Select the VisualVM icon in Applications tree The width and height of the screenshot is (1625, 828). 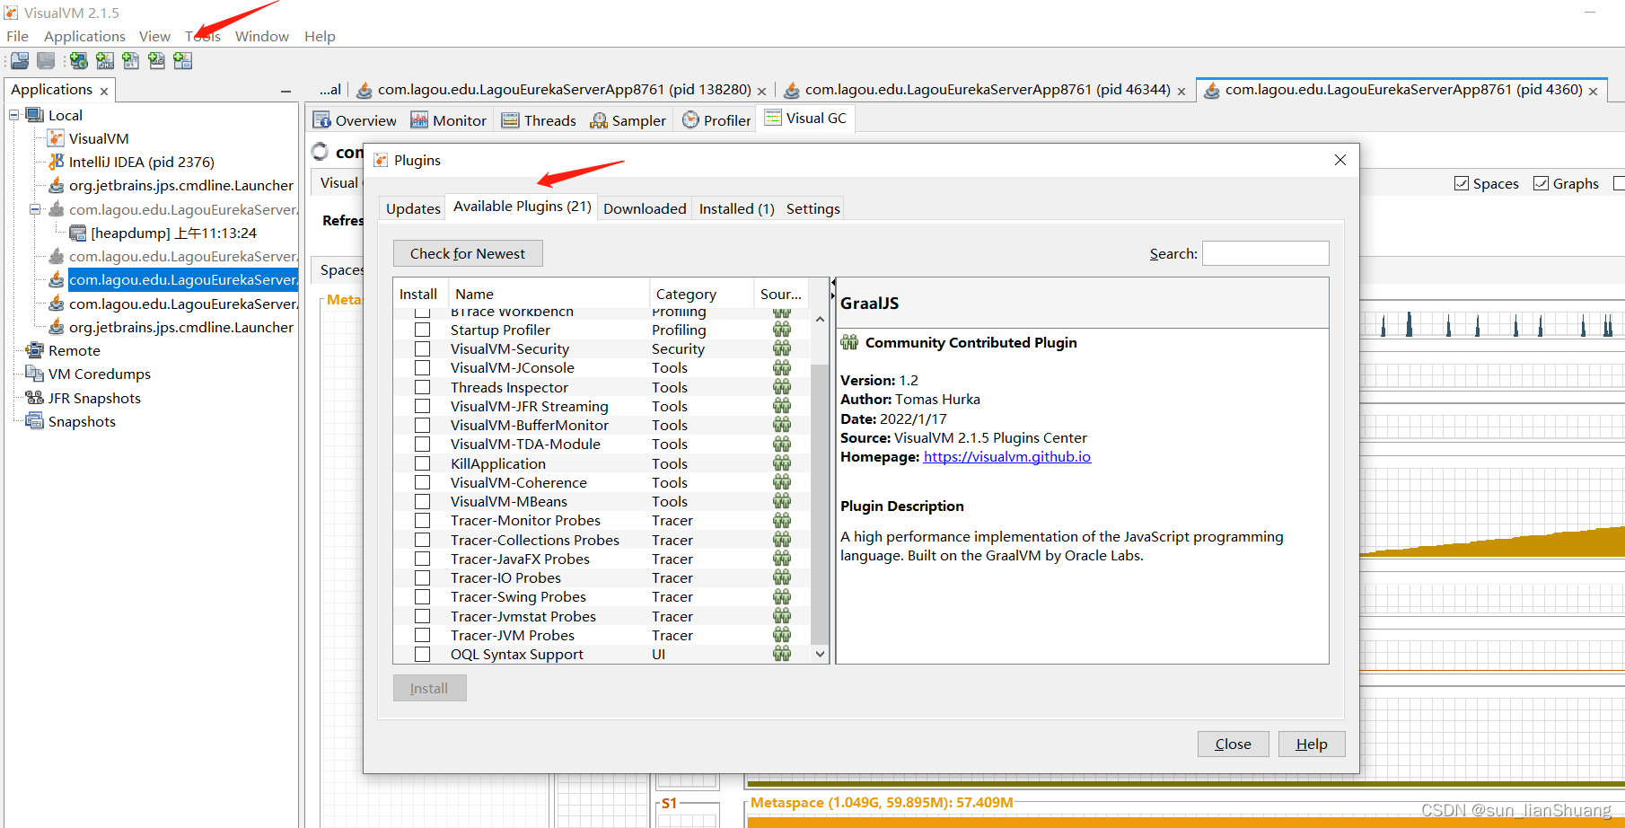click(x=56, y=138)
